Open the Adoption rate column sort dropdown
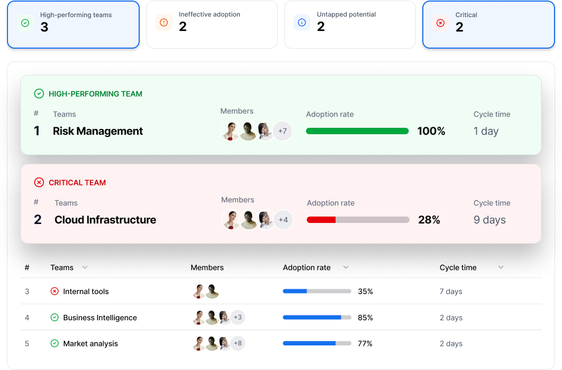 pos(346,267)
